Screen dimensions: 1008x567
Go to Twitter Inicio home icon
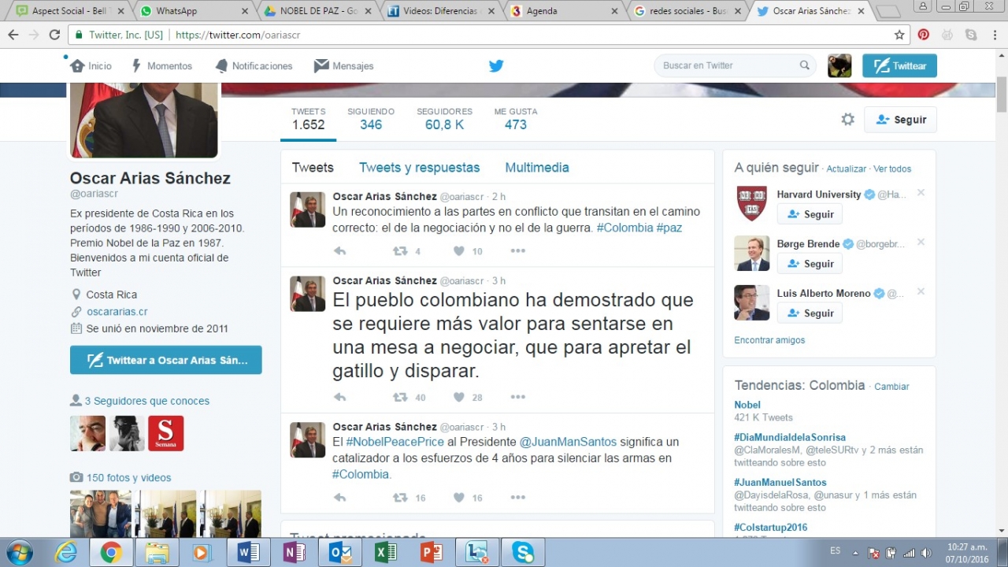pos(77,66)
